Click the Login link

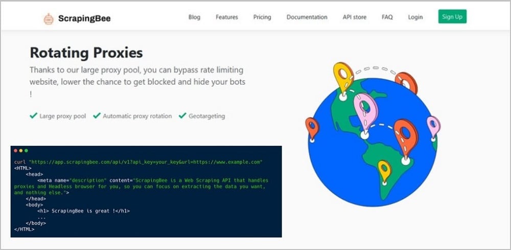[x=415, y=17]
